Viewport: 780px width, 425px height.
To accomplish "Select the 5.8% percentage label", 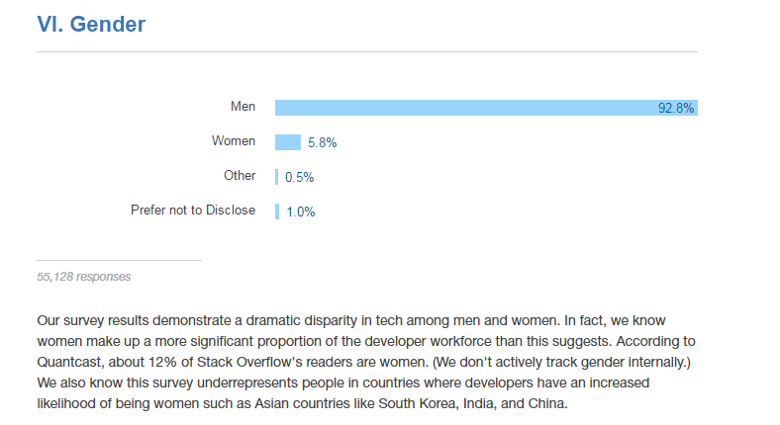I will (323, 143).
